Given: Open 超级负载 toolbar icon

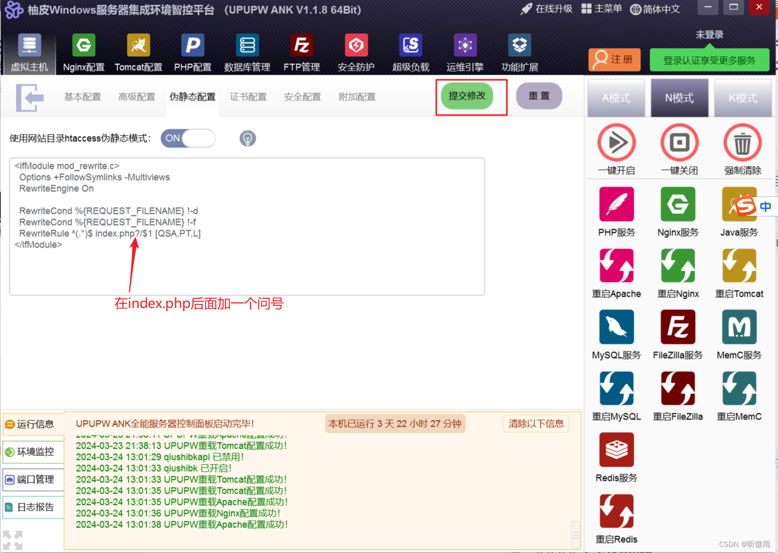Looking at the screenshot, I should [411, 53].
